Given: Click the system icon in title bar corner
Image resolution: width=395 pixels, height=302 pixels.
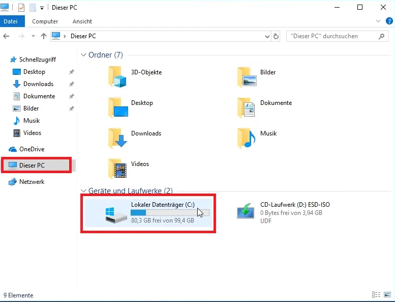Looking at the screenshot, I should (x=5, y=7).
